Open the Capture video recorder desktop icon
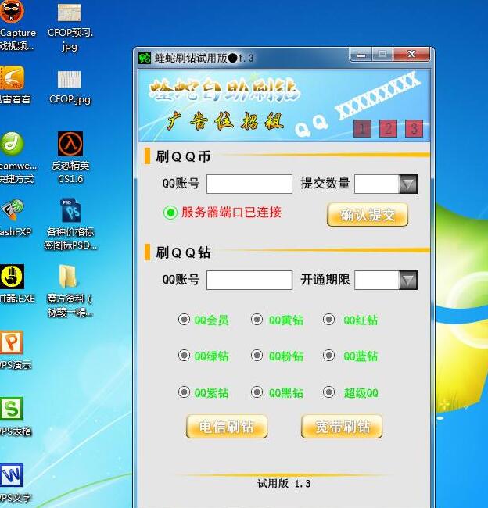The width and height of the screenshot is (488, 508). click(13, 13)
